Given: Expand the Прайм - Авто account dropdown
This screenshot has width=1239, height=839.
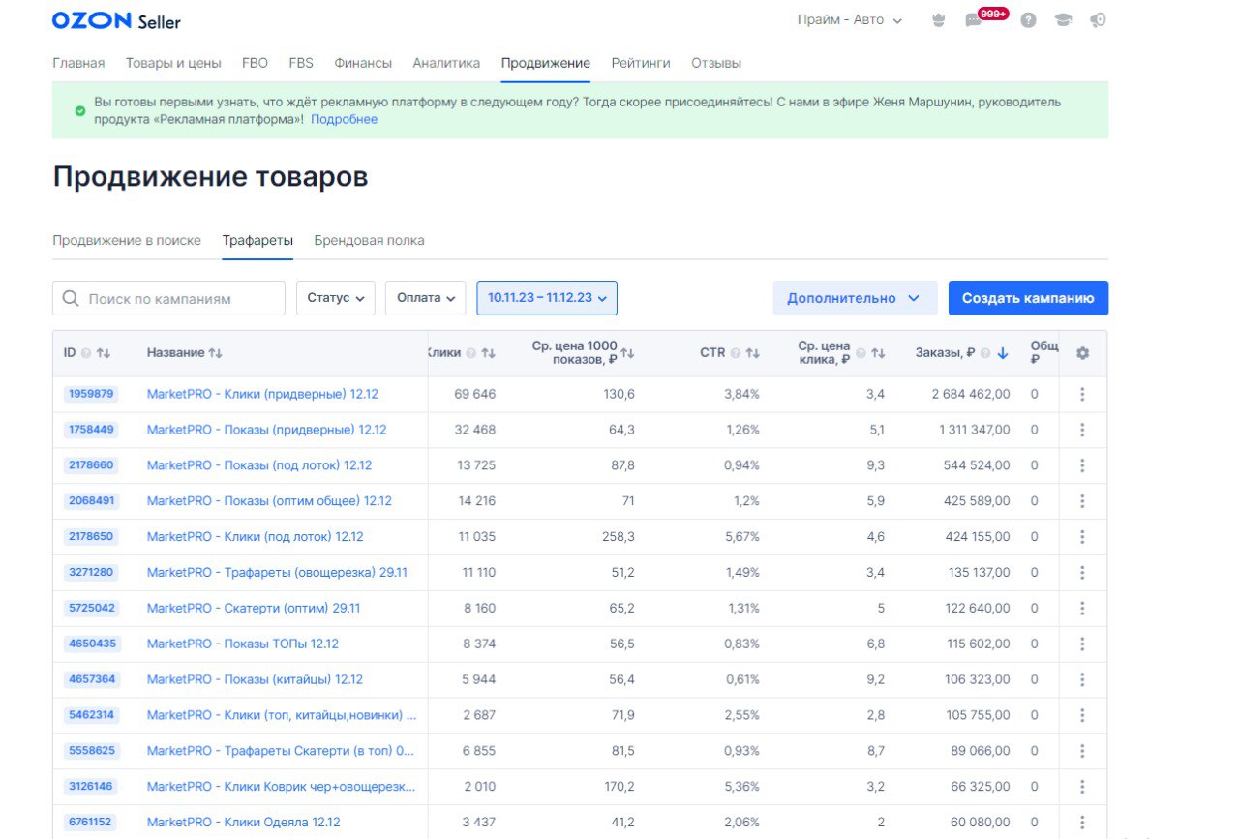Looking at the screenshot, I should coord(850,20).
